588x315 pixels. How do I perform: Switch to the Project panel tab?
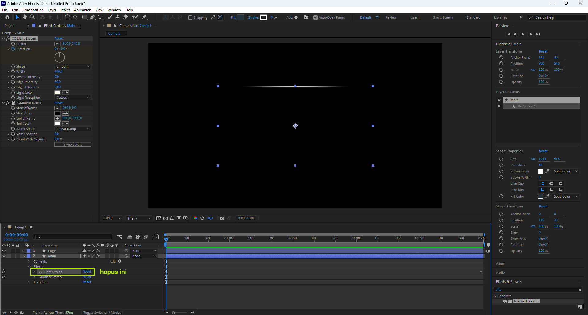click(9, 26)
